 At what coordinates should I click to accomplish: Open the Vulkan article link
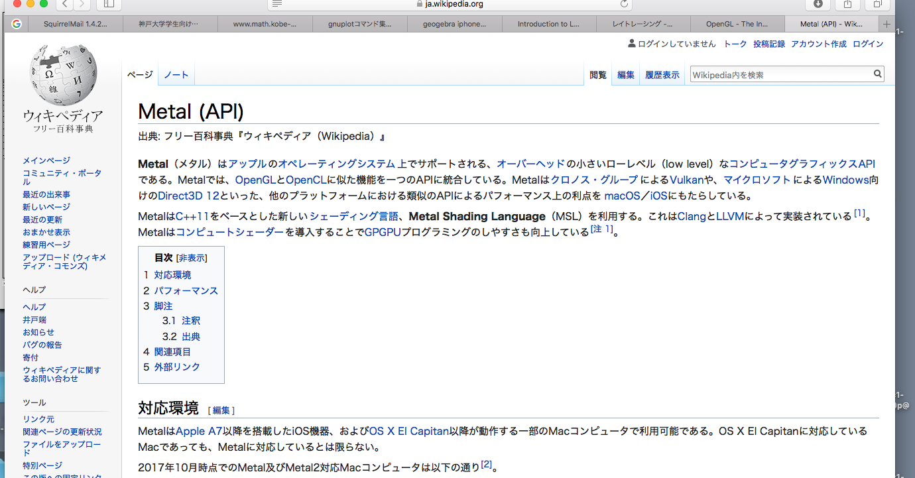coord(686,180)
